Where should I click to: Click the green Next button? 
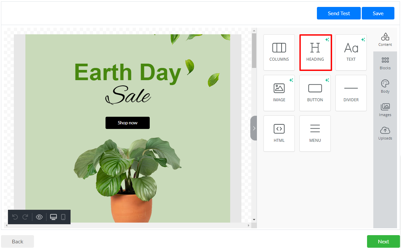coord(383,241)
